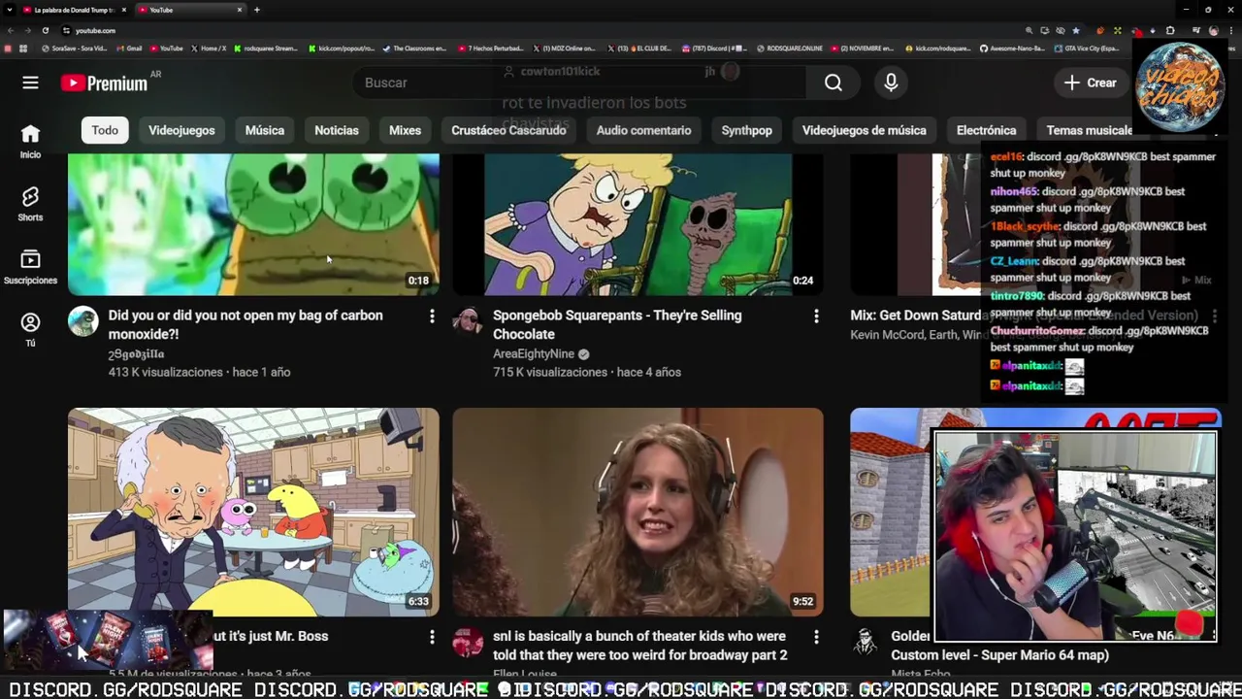Screen dimensions: 1242x699
Task: Select the Electrónica filter chip
Action: pyautogui.click(x=986, y=130)
